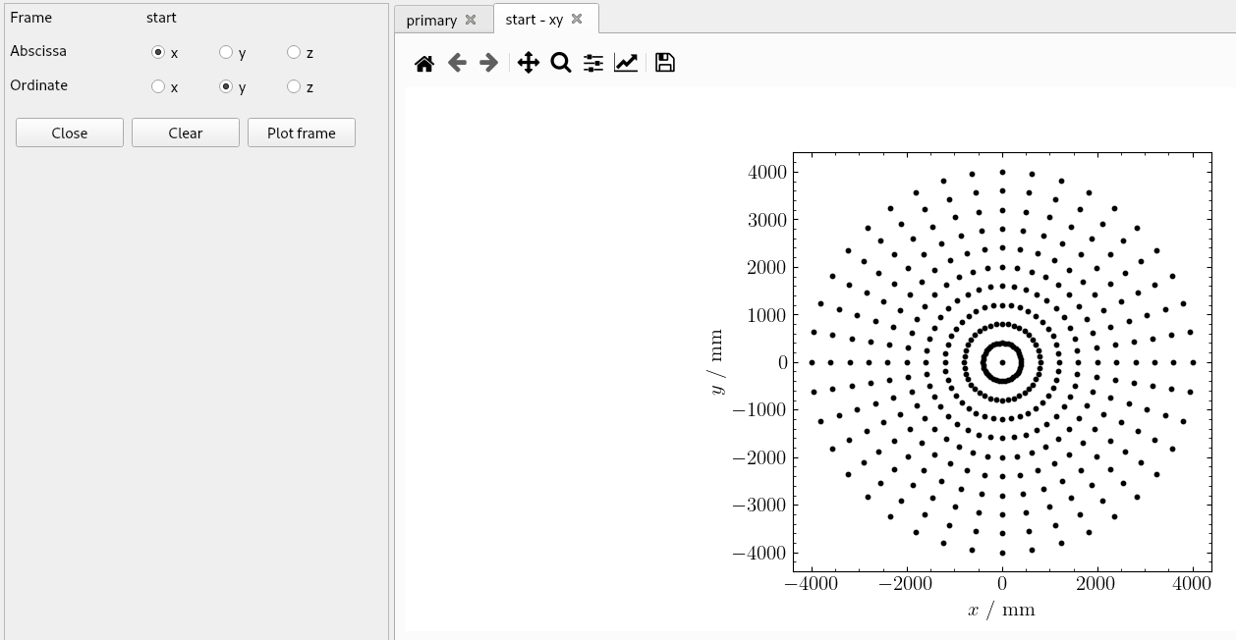This screenshot has height=640, width=1236.
Task: Switch to the primary tab
Action: (x=431, y=21)
